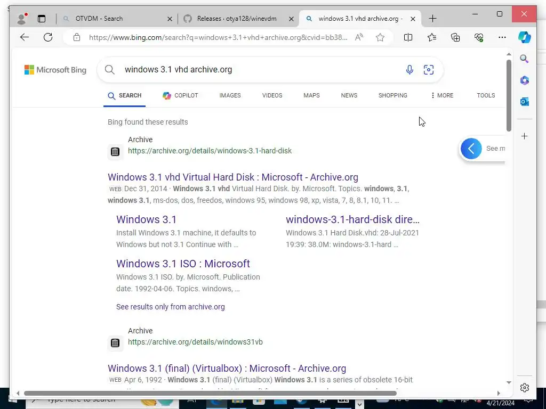Select the Videos search tab
This screenshot has width=546, height=409.
click(x=272, y=95)
